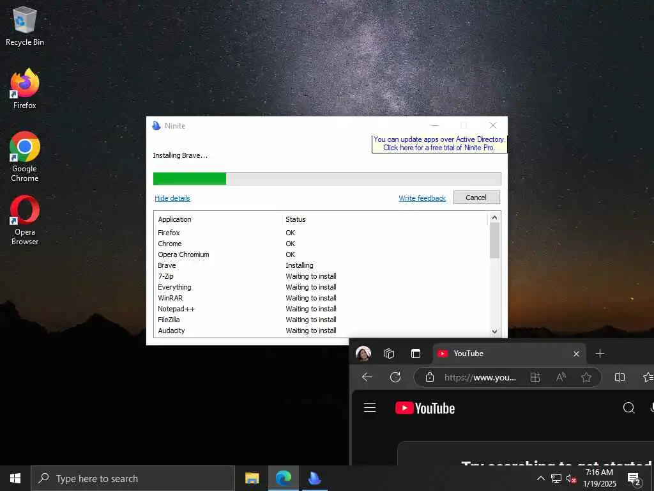Image resolution: width=654 pixels, height=491 pixels.
Task: Open File Explorer from the taskbar
Action: pyautogui.click(x=252, y=478)
